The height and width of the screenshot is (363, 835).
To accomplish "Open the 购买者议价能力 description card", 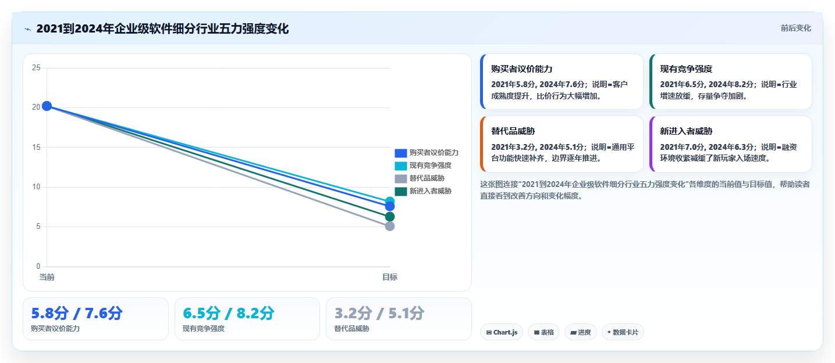I will tap(562, 82).
